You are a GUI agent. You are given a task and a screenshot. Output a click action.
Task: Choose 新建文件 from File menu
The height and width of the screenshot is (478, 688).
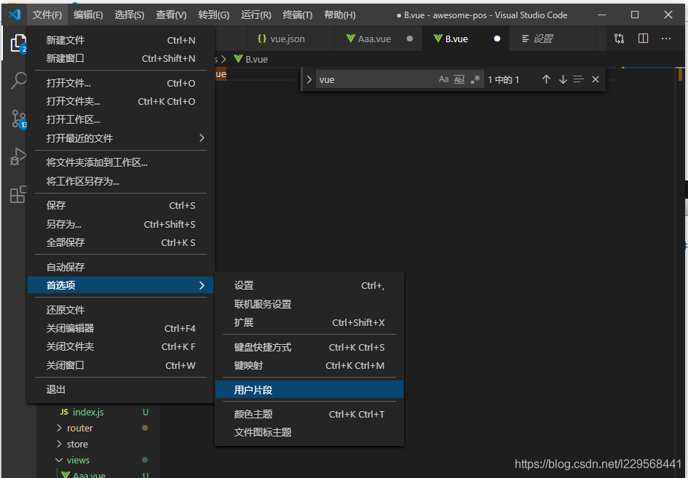[121, 40]
